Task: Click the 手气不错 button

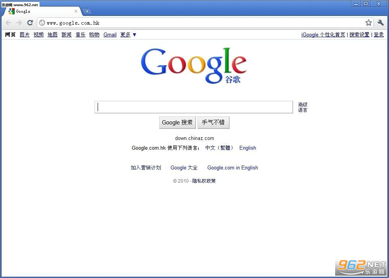Action: pos(213,123)
